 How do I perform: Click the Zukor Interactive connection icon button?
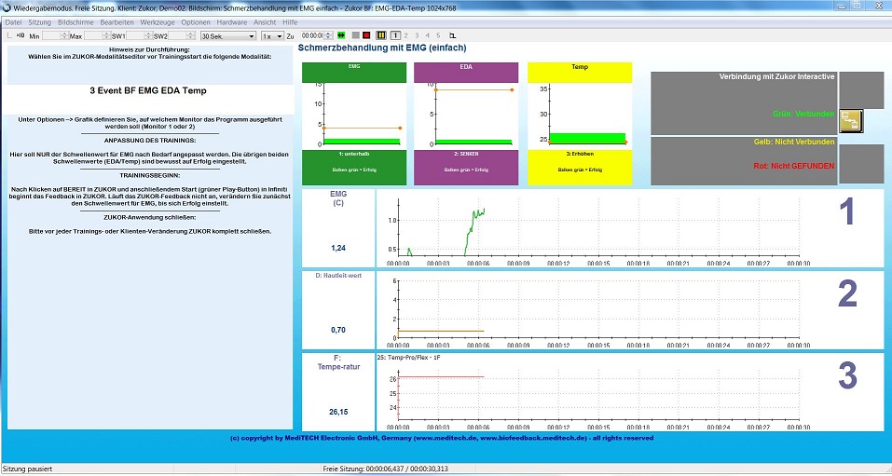(x=851, y=121)
